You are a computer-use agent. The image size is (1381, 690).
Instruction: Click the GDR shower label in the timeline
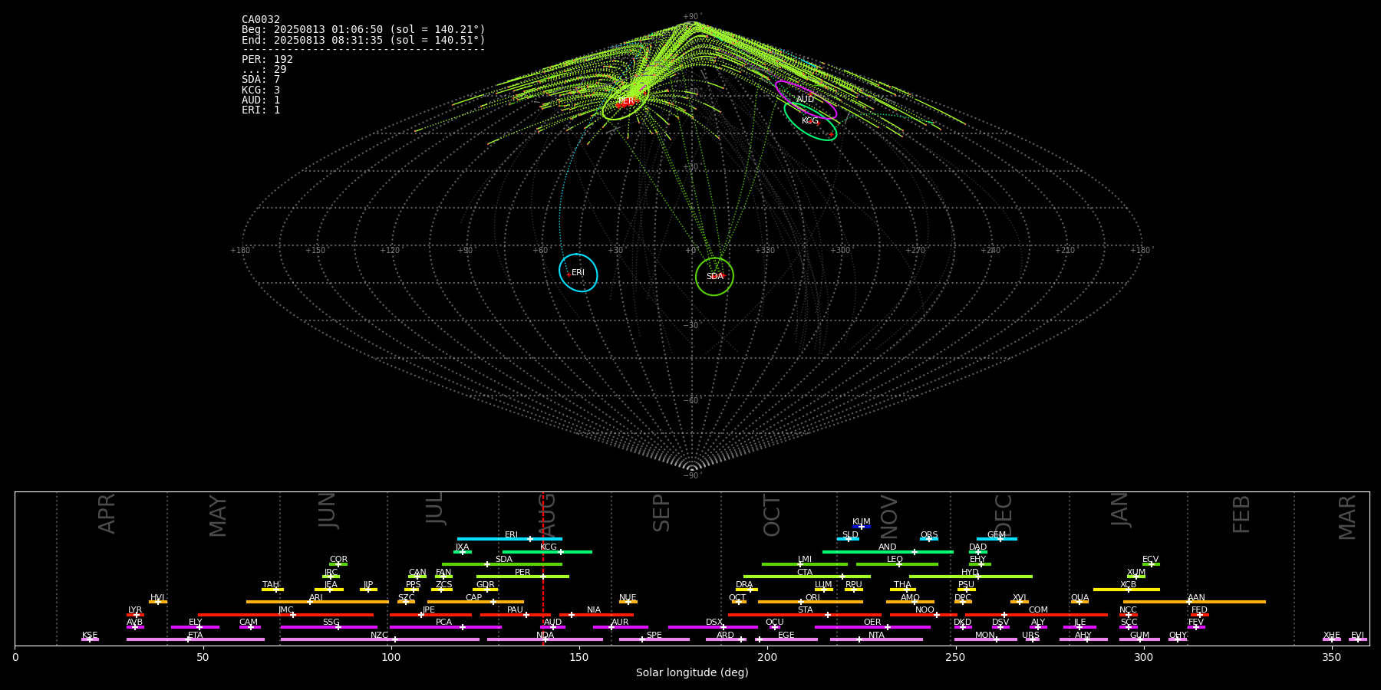(485, 585)
